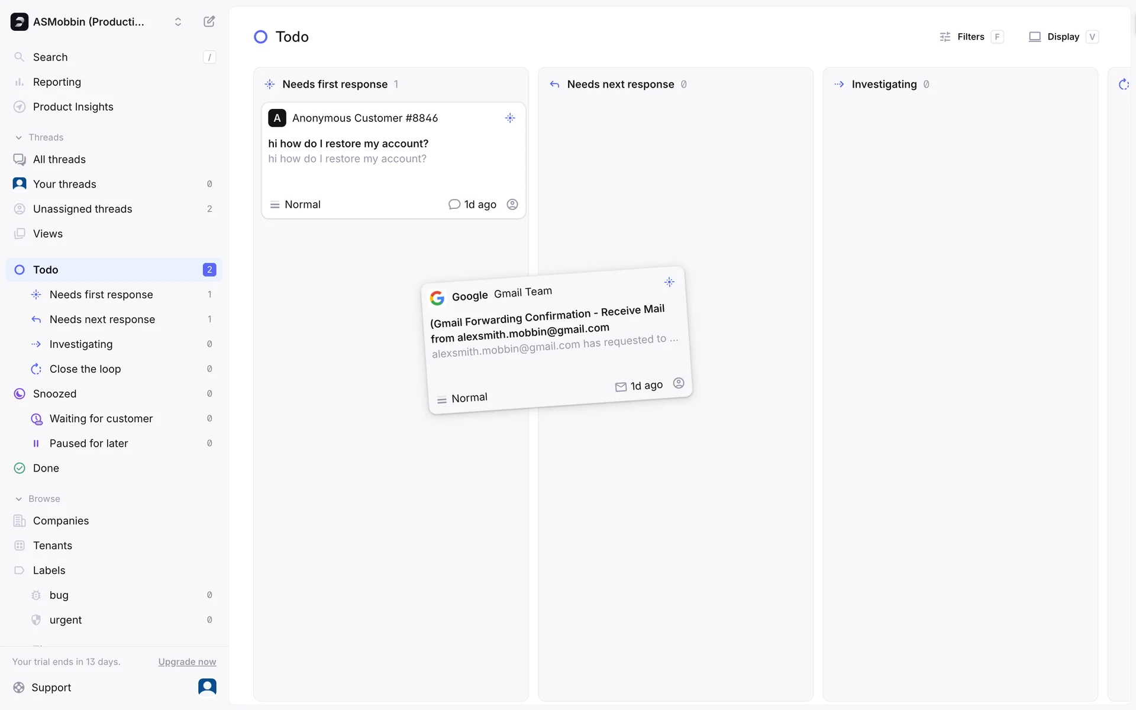Open the workspace switcher dropdown
The height and width of the screenshot is (710, 1136).
[x=177, y=22]
